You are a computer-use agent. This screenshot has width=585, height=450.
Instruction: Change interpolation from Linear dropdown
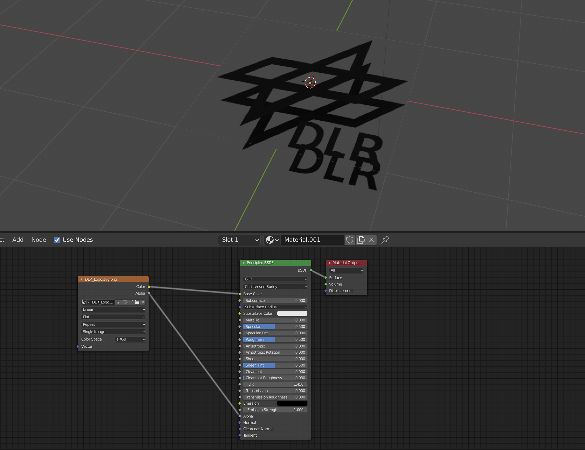coord(113,309)
